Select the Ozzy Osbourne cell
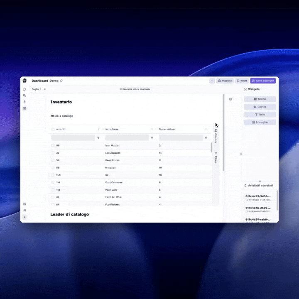 (114, 182)
